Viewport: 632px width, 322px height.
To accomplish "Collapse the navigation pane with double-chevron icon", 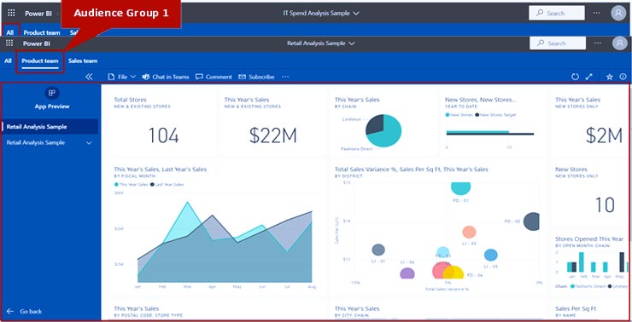I will [89, 77].
